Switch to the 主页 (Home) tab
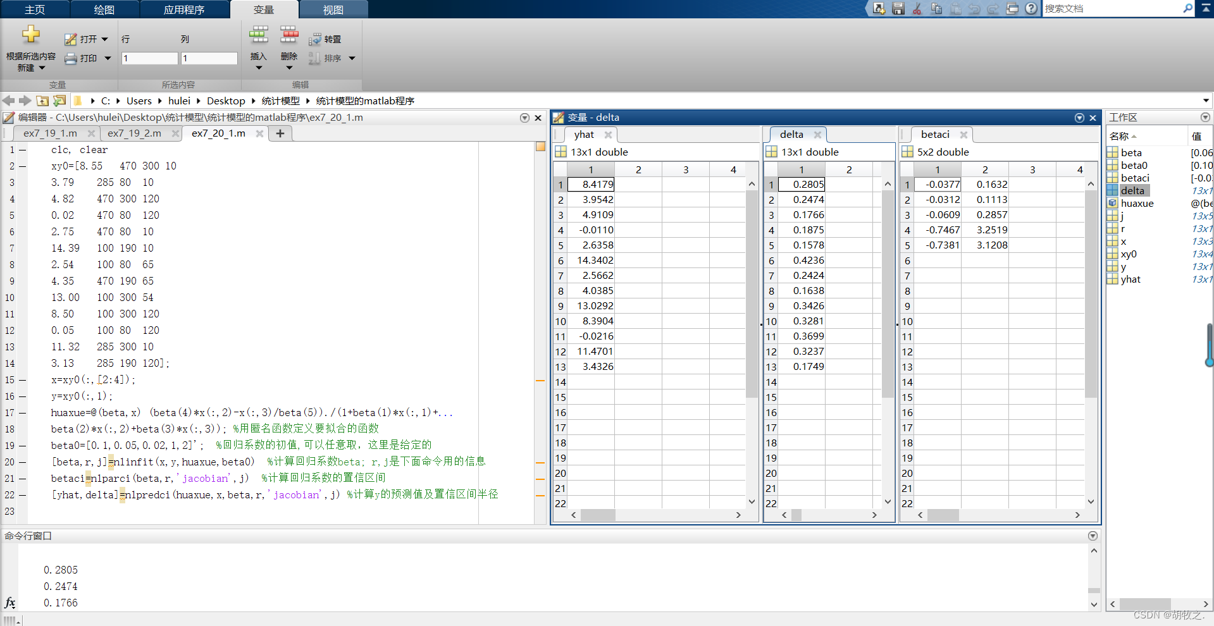Image resolution: width=1214 pixels, height=626 pixels. (x=35, y=9)
